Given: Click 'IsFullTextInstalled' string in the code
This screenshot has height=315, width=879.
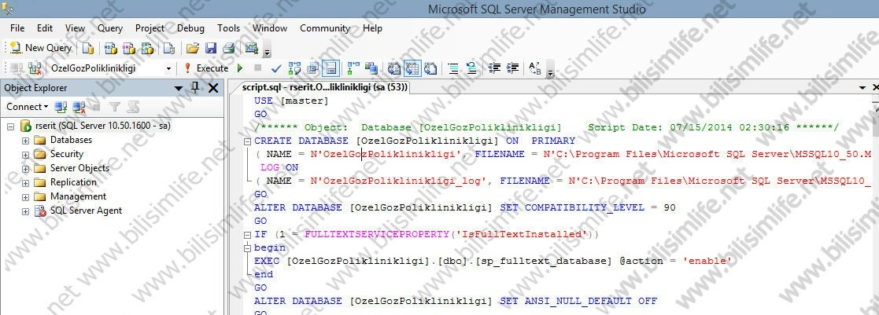Looking at the screenshot, I should [x=522, y=234].
